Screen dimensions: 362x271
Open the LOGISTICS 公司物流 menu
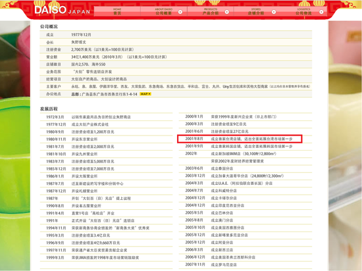[303, 12]
